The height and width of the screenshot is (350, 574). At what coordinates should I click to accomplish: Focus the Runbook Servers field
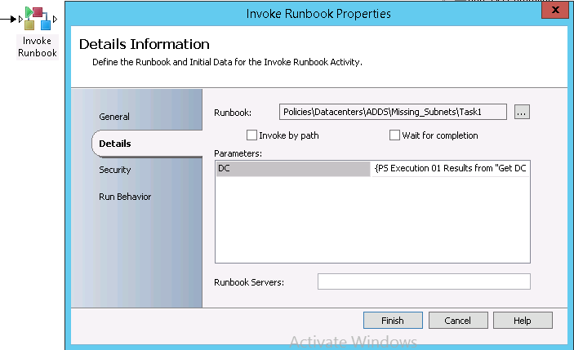click(424, 281)
